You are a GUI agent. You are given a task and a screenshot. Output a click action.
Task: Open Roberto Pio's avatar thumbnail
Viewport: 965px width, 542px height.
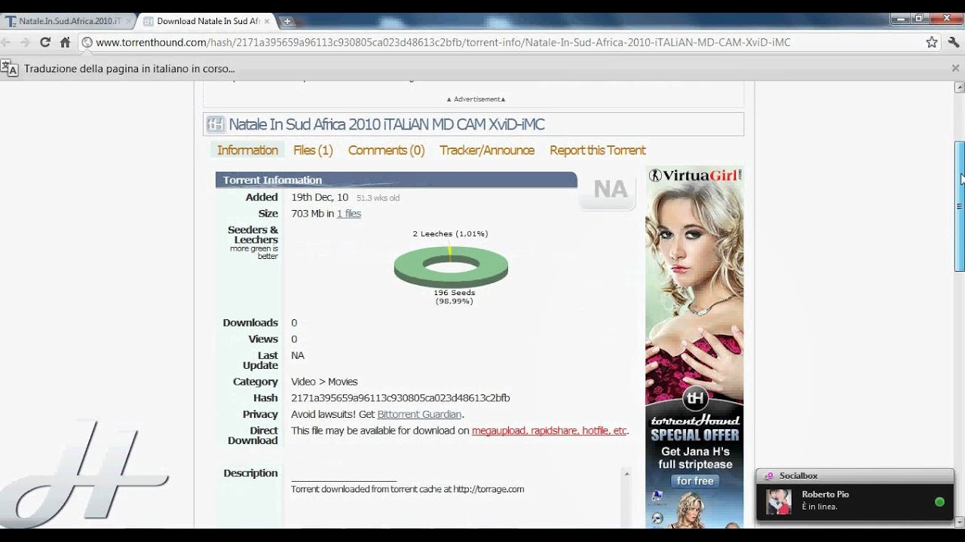click(779, 501)
